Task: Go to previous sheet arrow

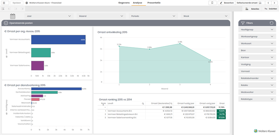Action: click(268, 3)
